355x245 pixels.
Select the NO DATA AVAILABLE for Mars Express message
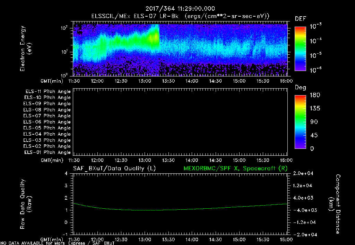[x=58, y=243]
